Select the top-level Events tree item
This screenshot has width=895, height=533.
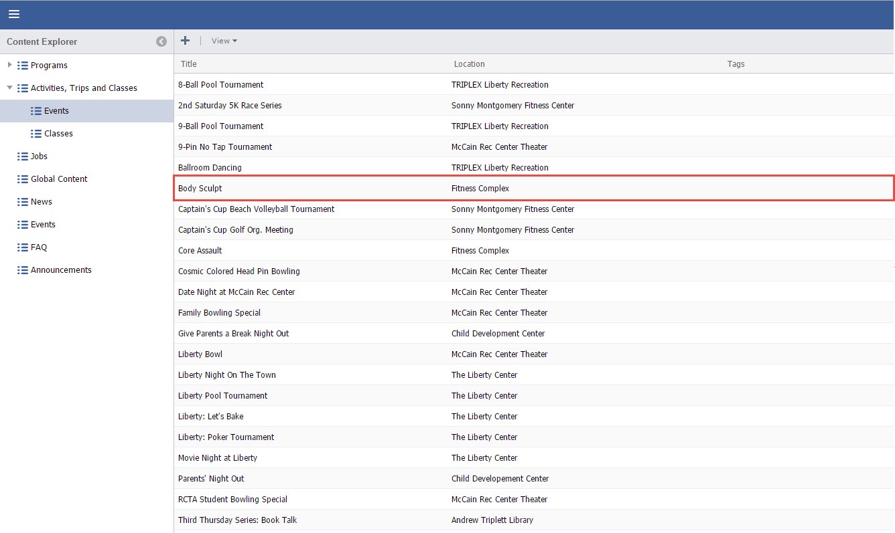pyautogui.click(x=43, y=225)
